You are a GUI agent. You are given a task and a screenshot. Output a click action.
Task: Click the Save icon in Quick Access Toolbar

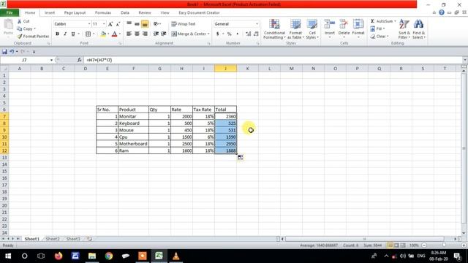tap(4, 52)
